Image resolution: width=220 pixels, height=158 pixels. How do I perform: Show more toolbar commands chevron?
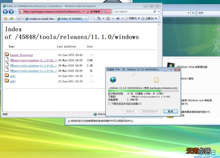(159, 17)
